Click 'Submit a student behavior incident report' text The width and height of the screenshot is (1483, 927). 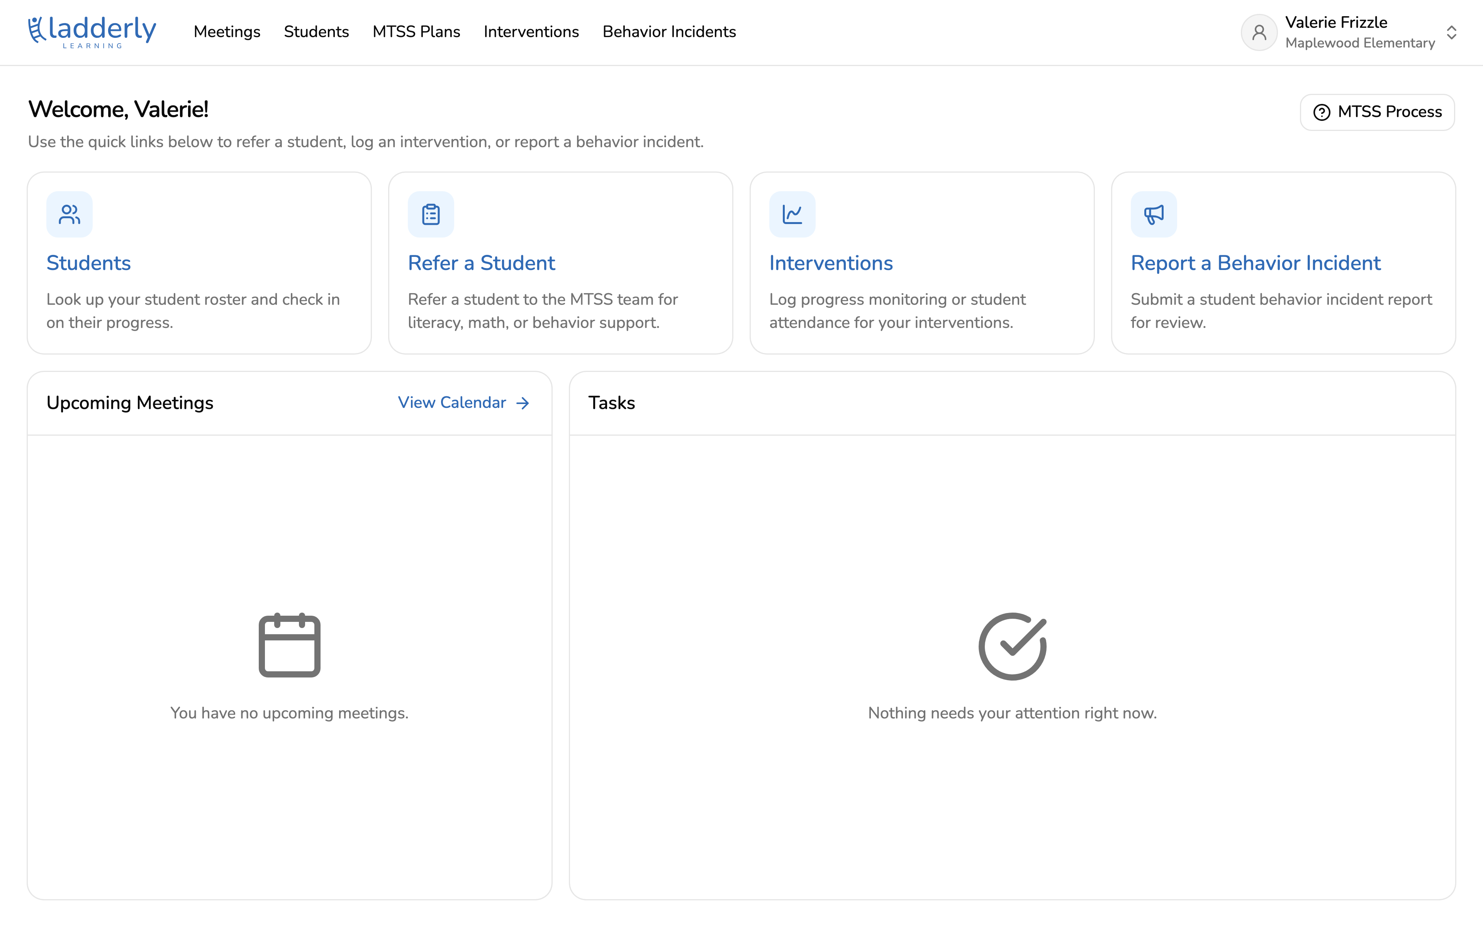1281,311
